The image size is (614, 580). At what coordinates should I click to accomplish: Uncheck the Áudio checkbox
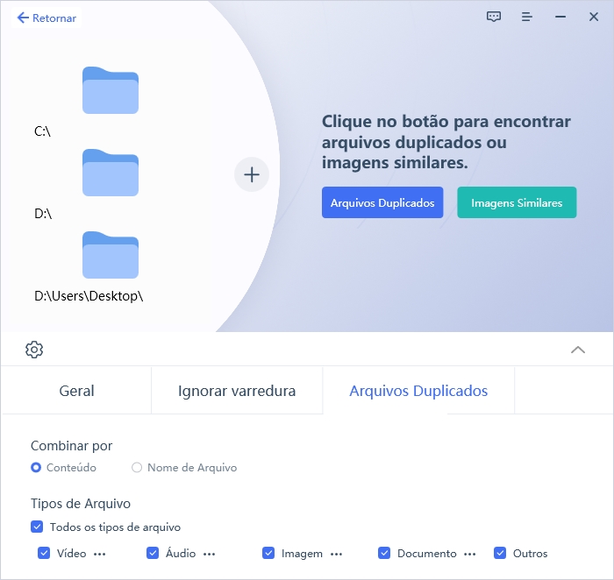coord(153,553)
